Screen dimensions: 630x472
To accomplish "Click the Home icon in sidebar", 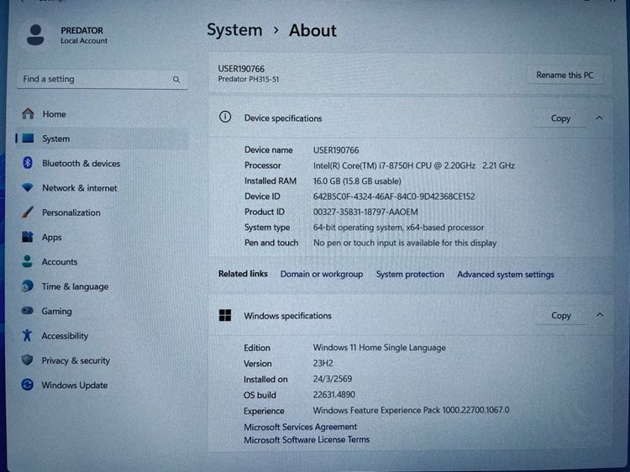I will tap(29, 114).
